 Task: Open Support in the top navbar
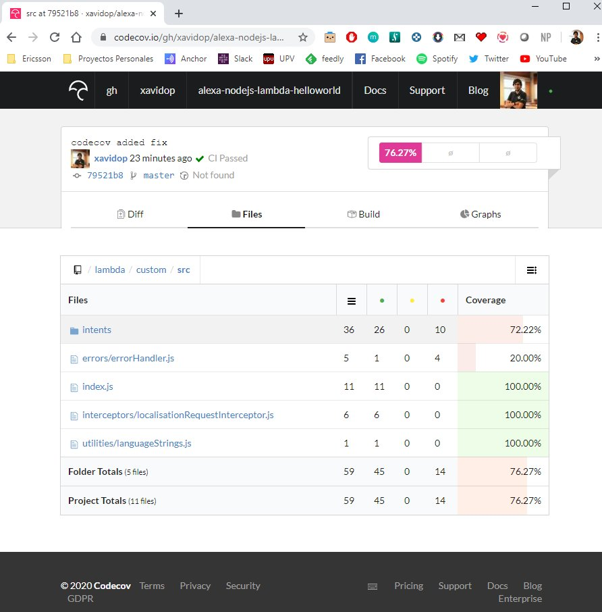(427, 90)
